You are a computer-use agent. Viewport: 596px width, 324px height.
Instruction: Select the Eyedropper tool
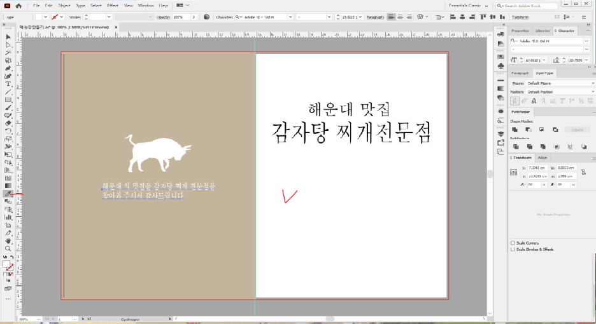[8, 194]
